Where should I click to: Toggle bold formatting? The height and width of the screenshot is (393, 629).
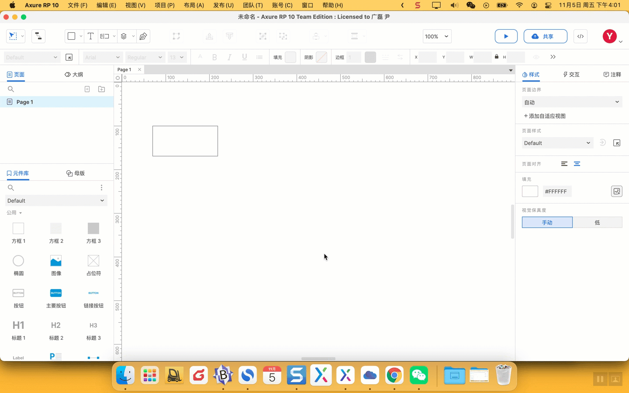click(214, 57)
